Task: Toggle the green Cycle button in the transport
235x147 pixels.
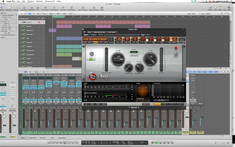Action: pyautogui.click(x=157, y=143)
